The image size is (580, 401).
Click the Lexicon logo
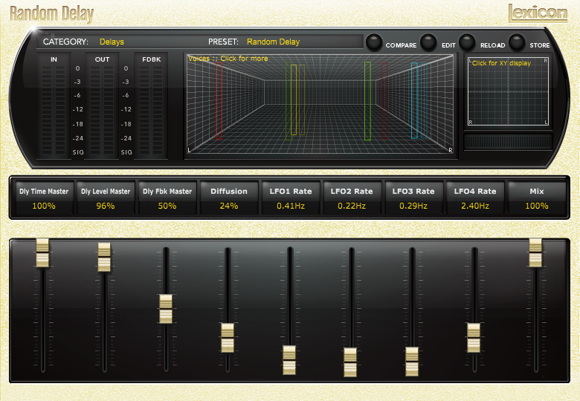click(x=538, y=13)
